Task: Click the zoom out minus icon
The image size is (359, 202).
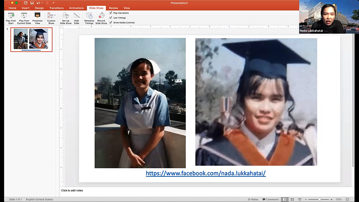Action: pos(306,199)
